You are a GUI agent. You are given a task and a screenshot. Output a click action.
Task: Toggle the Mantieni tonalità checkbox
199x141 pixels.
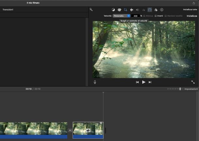click(166, 16)
